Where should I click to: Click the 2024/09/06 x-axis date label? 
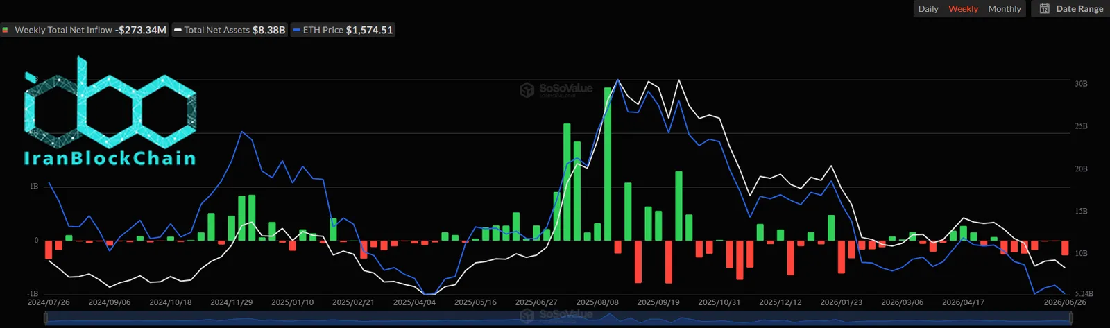click(x=110, y=302)
